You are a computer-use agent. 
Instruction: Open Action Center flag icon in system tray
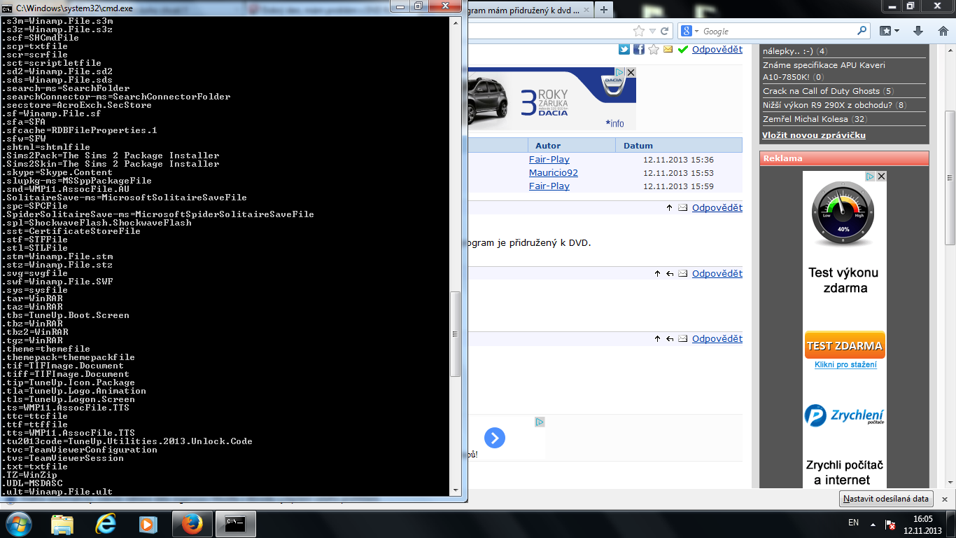pos(890,524)
